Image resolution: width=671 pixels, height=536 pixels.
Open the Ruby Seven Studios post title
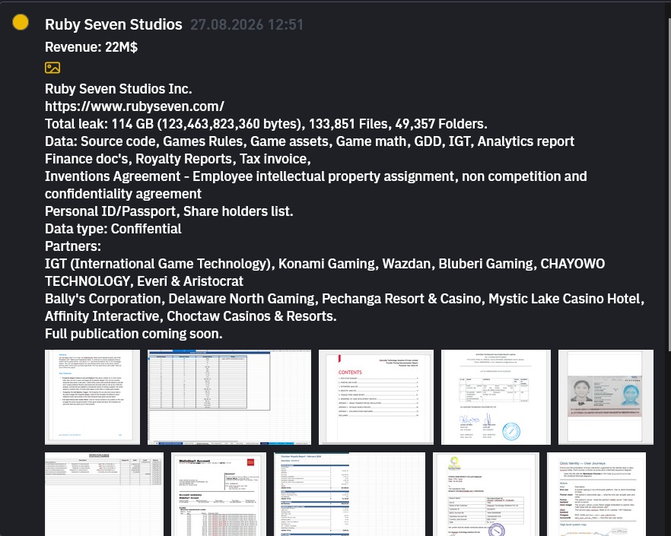(113, 24)
